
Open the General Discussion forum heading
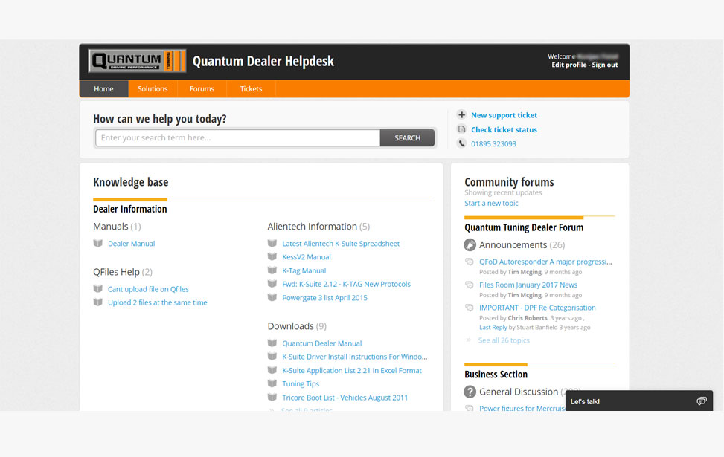(x=519, y=392)
